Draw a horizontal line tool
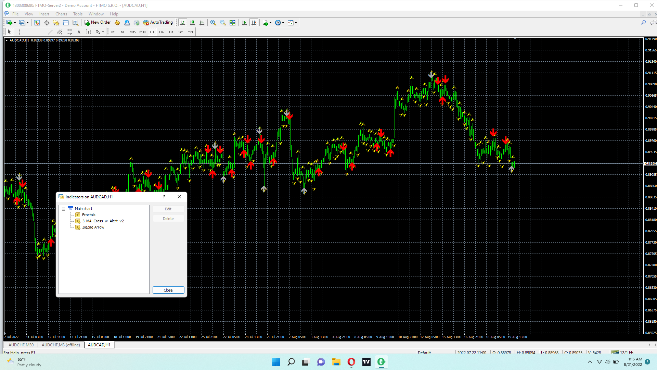The height and width of the screenshot is (370, 657). [x=41, y=32]
